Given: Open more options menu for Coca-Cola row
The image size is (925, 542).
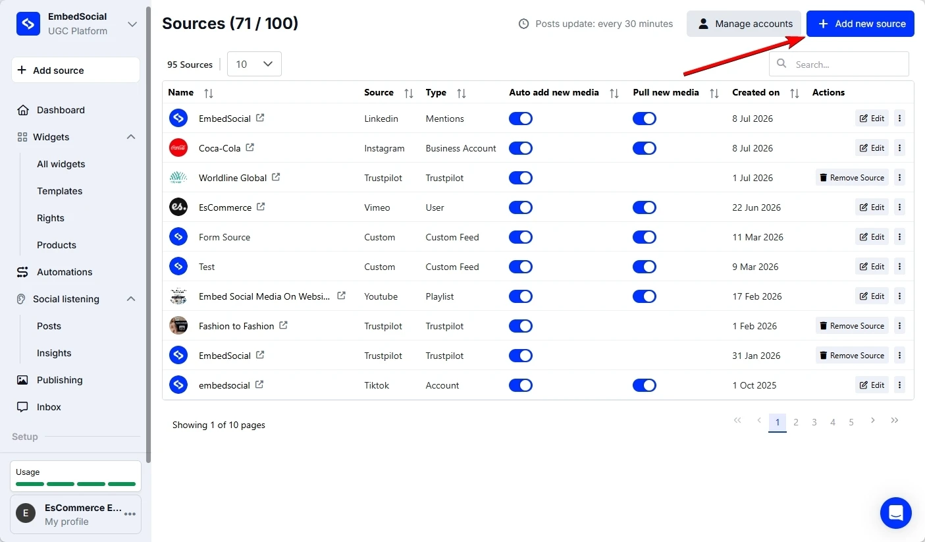Looking at the screenshot, I should 900,148.
